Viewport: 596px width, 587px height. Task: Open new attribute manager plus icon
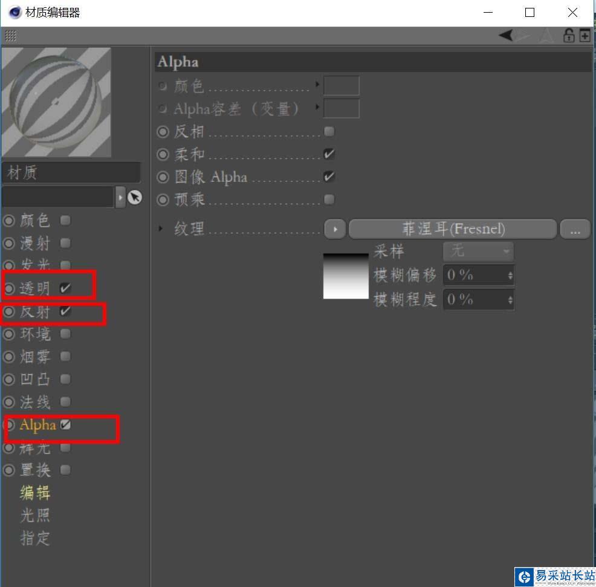[x=585, y=35]
